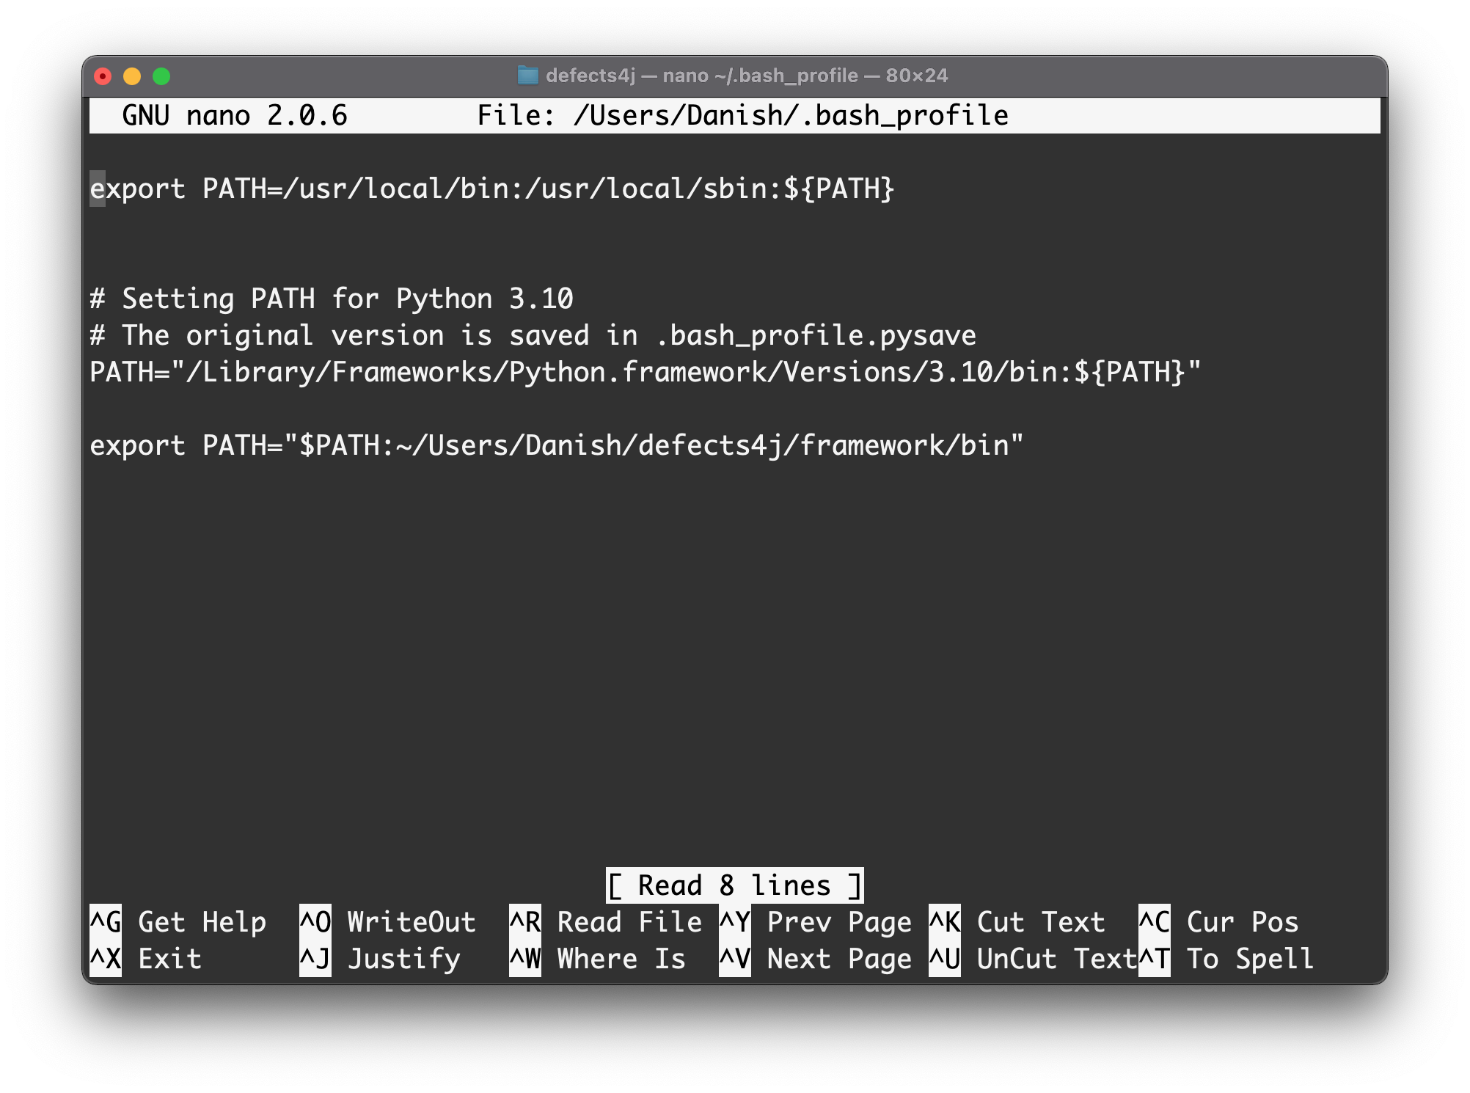Click the yellow minimize traffic light

coord(132,75)
